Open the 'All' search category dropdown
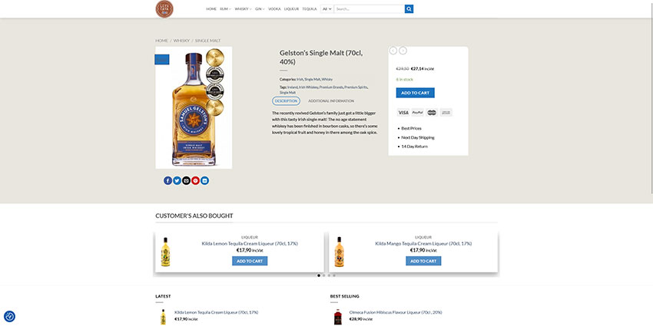Screen dimensions: 653x326 (x=326, y=9)
